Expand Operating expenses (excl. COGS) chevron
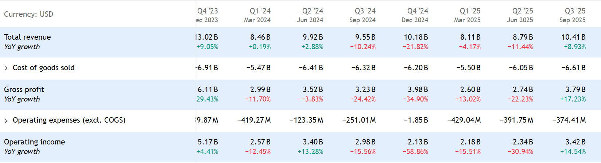Image resolution: width=601 pixels, height=163 pixels. tap(6, 120)
